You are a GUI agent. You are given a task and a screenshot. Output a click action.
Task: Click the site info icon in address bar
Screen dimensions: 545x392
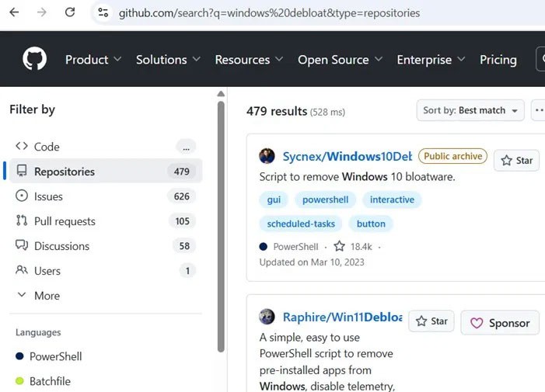click(103, 12)
